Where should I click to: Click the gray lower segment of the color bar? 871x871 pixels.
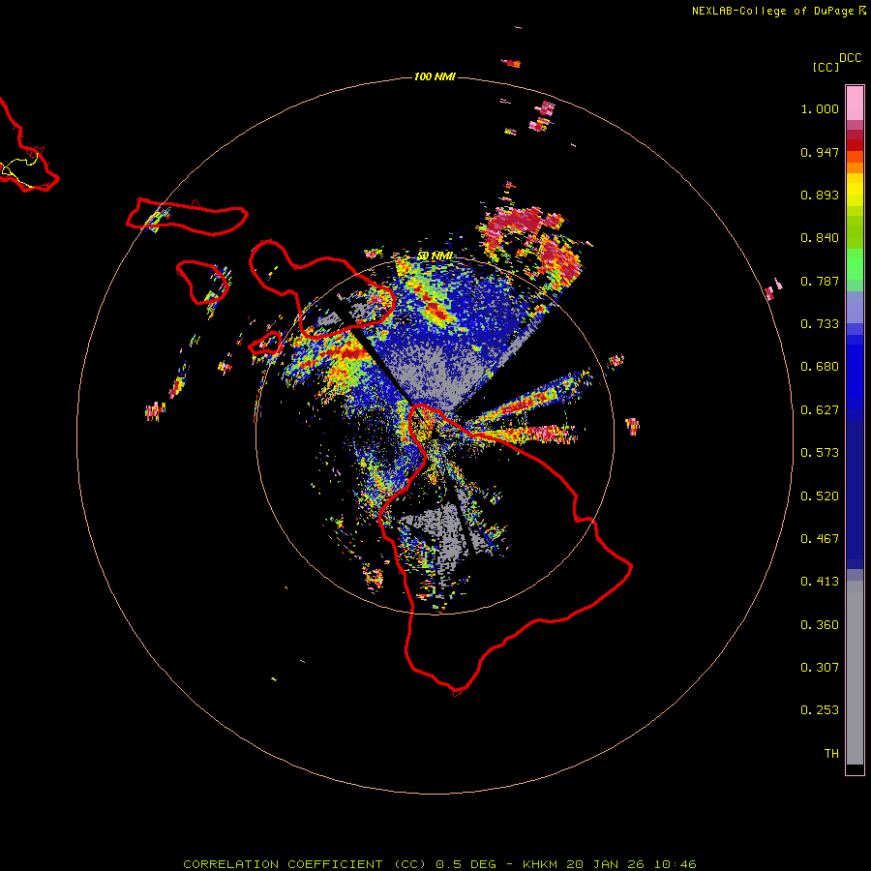[855, 673]
